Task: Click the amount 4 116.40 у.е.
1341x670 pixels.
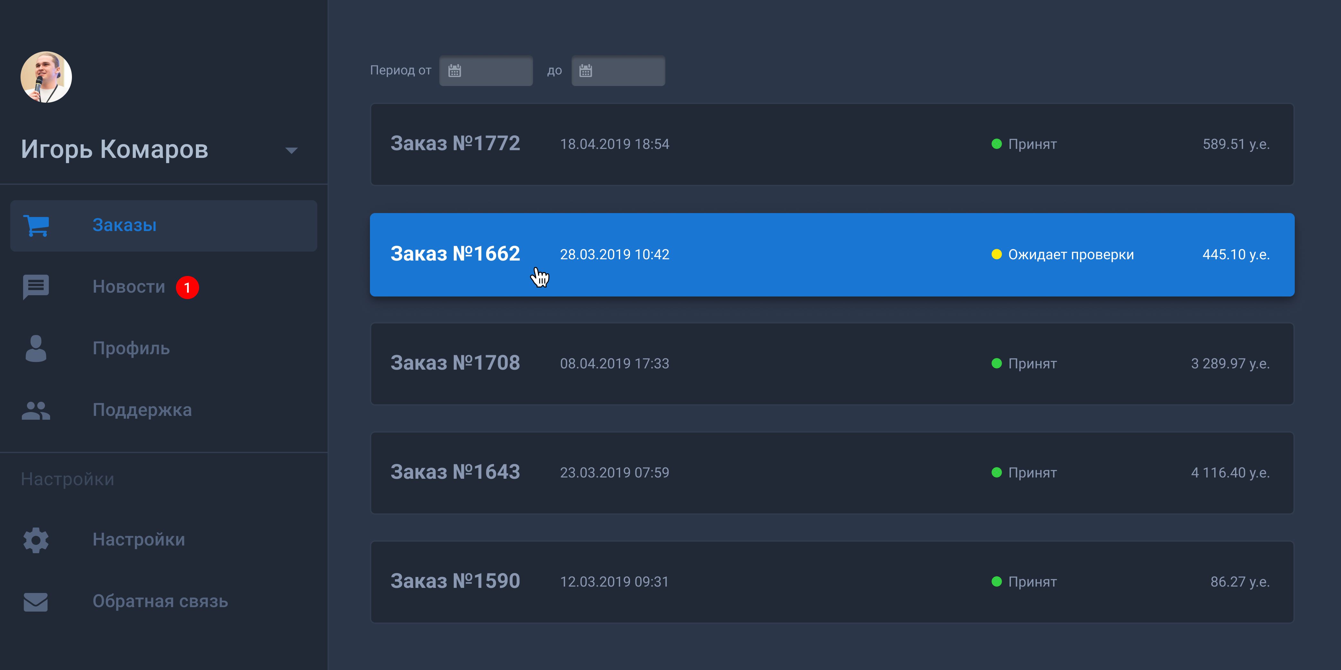Action: click(1230, 473)
